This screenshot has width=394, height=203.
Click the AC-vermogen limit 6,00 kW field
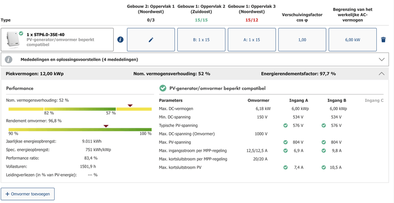(x=352, y=40)
